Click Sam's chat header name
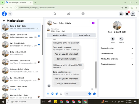The height and width of the screenshot is (104, 139). point(62,23)
